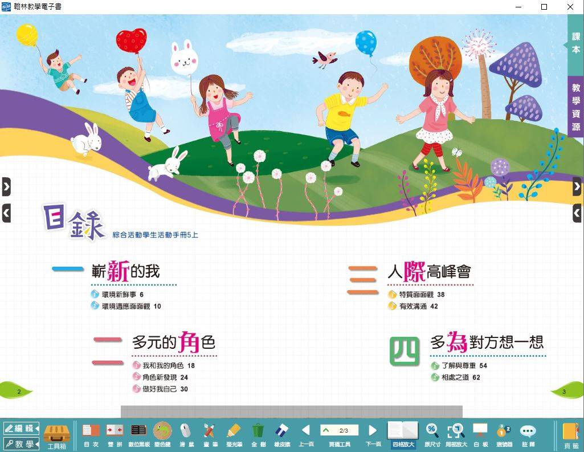Select the 畫筆 drawing pen tool
The width and height of the screenshot is (584, 452).
(x=210, y=435)
